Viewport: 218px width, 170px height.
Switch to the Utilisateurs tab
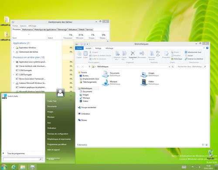(x=73, y=30)
